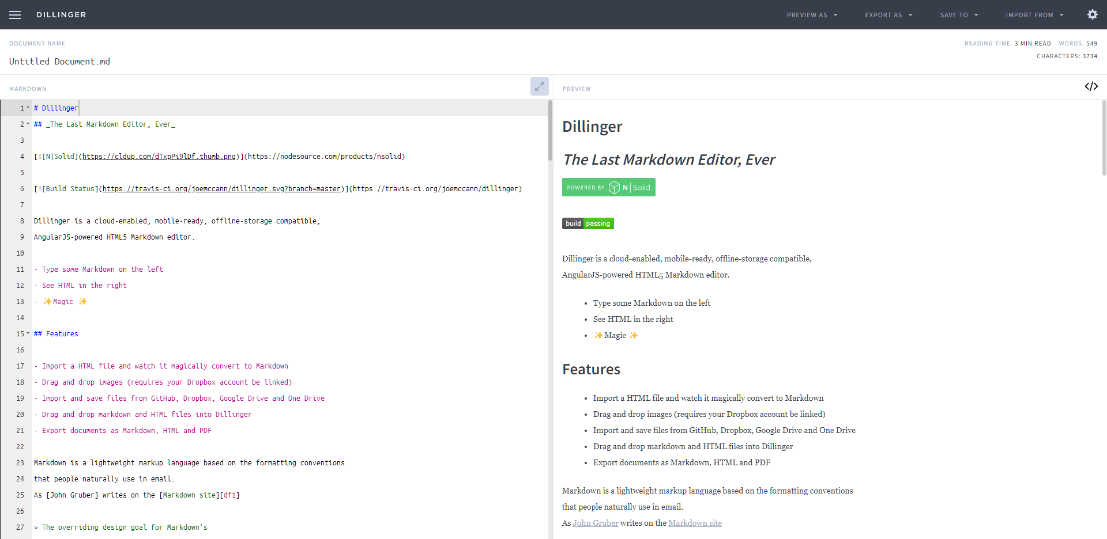Click the markdown editor vertical scrollbar
This screenshot has width=1107, height=539.
click(x=550, y=131)
